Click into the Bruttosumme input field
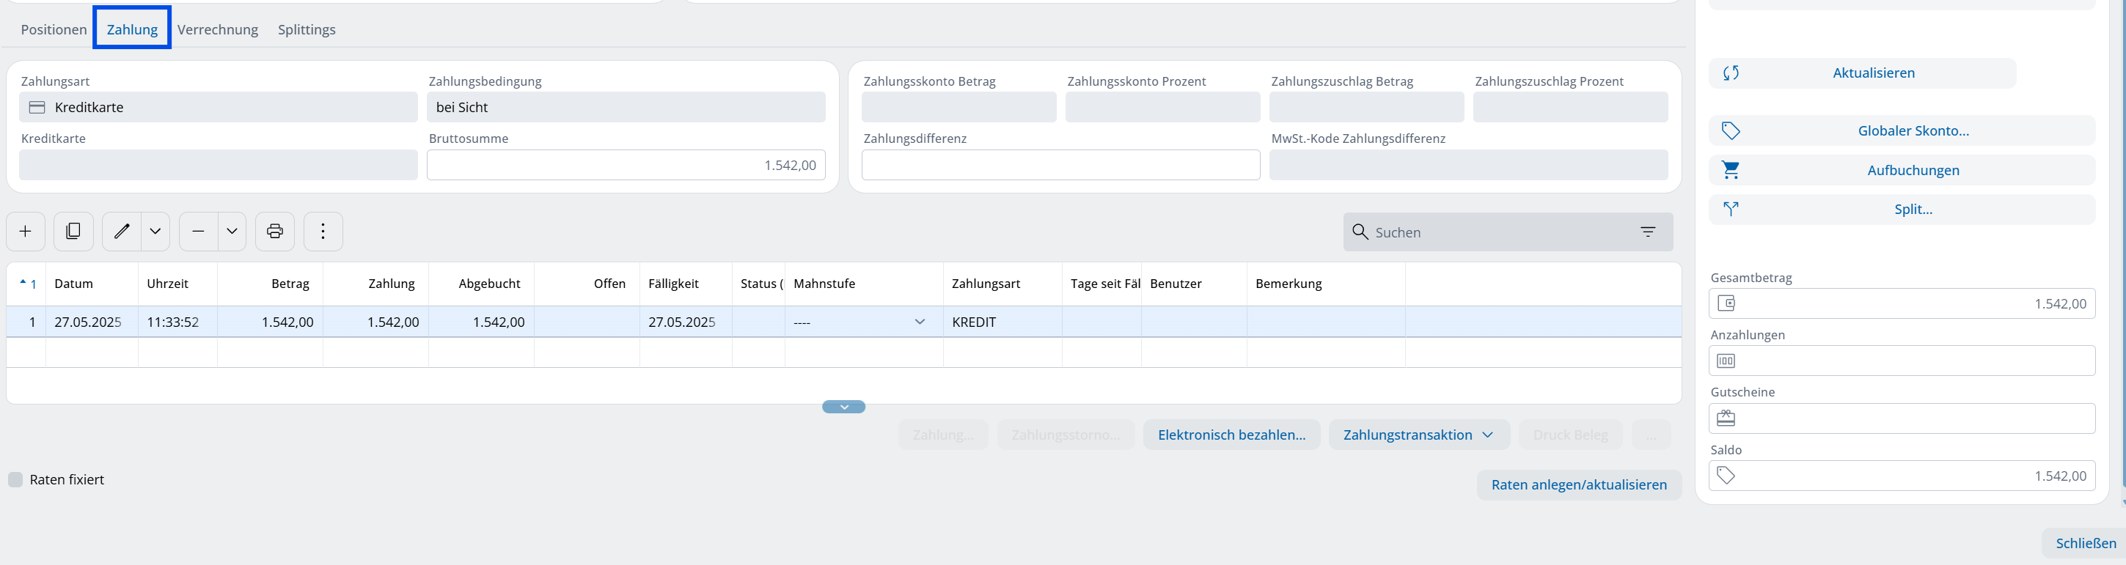 click(626, 165)
